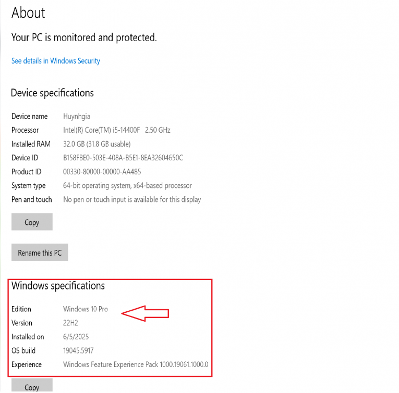Select installed RAM value 32.0 GB
Image resolution: width=399 pixels, height=393 pixels.
coord(96,144)
